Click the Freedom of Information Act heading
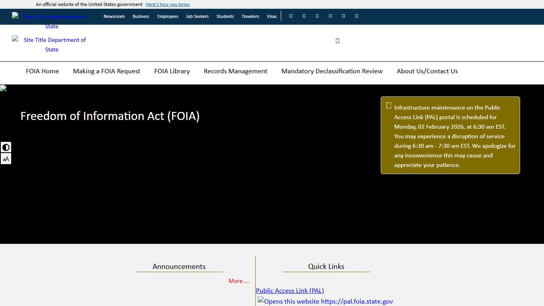The image size is (544, 306). [110, 116]
